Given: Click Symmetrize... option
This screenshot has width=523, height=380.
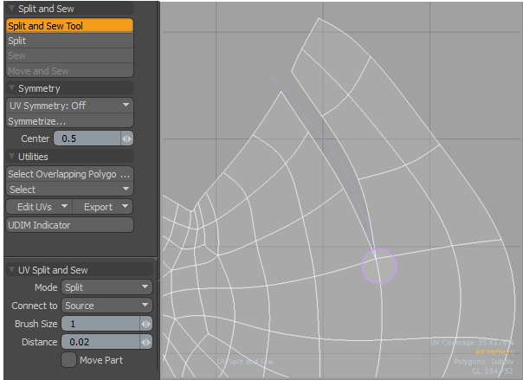Looking at the screenshot, I should click(69, 121).
